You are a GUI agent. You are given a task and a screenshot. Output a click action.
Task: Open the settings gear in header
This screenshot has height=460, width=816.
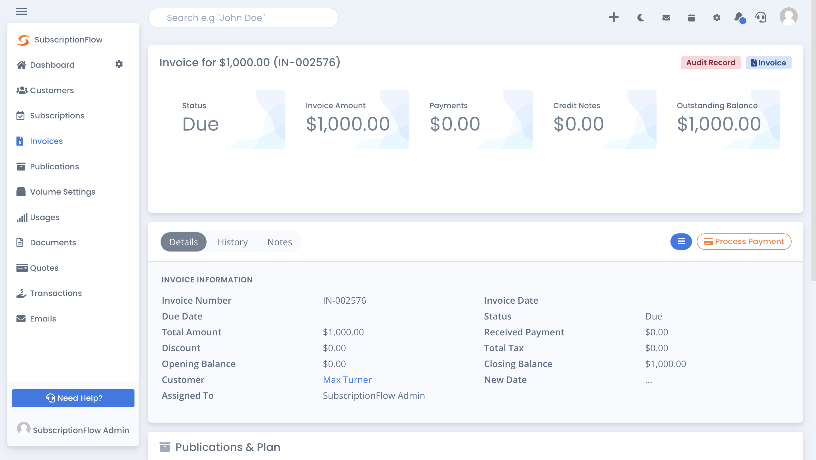click(x=716, y=17)
